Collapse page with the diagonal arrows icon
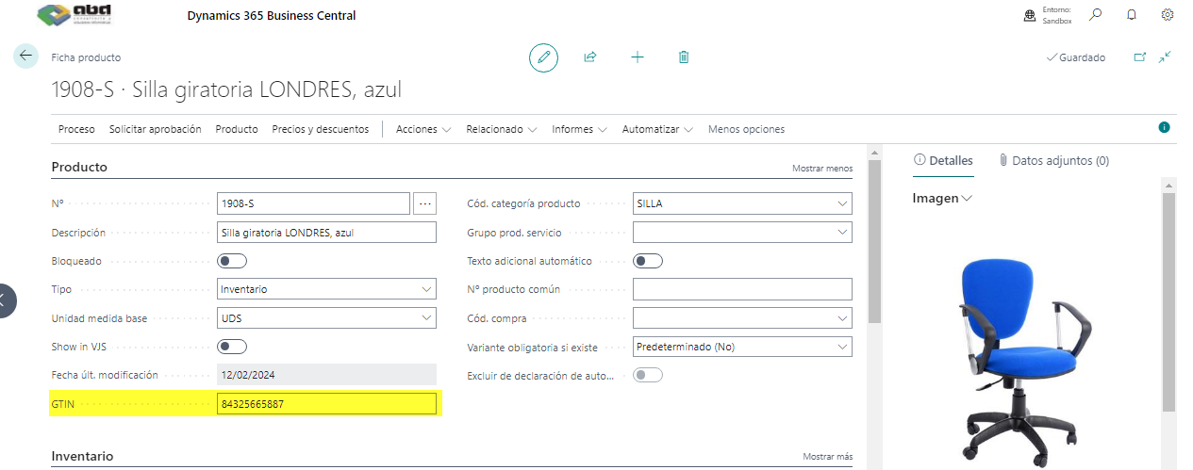The height and width of the screenshot is (470, 1193). (x=1166, y=57)
